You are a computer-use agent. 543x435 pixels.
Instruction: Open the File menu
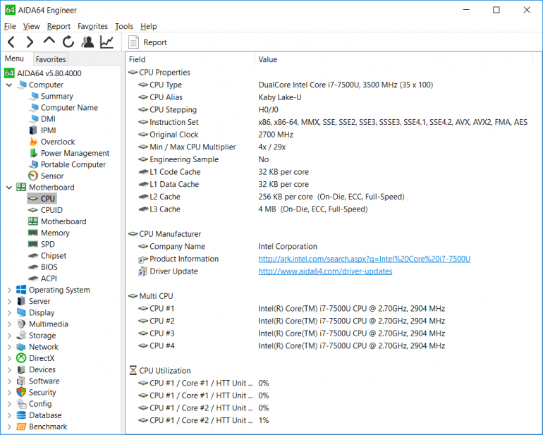[10, 26]
